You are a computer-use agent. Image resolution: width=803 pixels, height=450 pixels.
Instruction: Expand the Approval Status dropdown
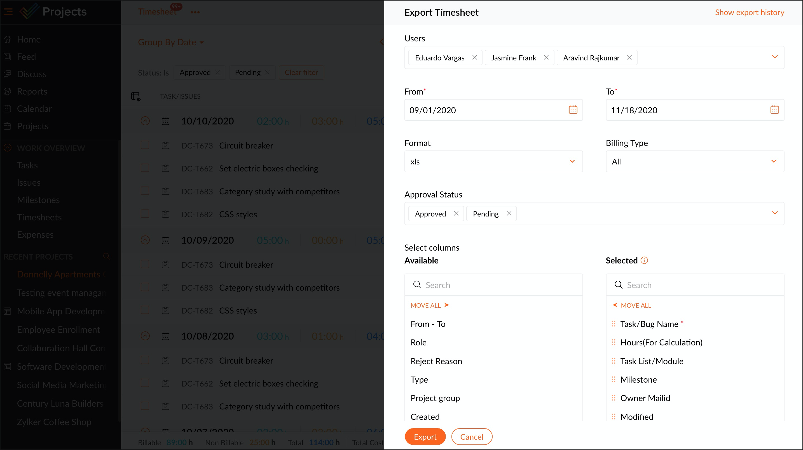click(x=775, y=213)
